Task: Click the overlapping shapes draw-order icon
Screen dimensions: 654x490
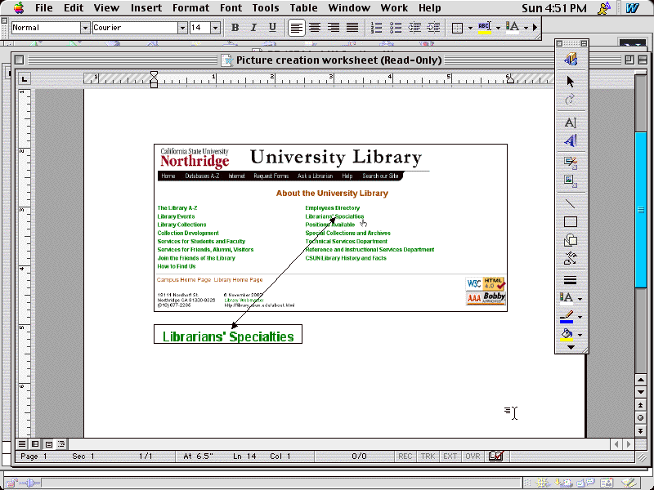Action: tap(570, 240)
